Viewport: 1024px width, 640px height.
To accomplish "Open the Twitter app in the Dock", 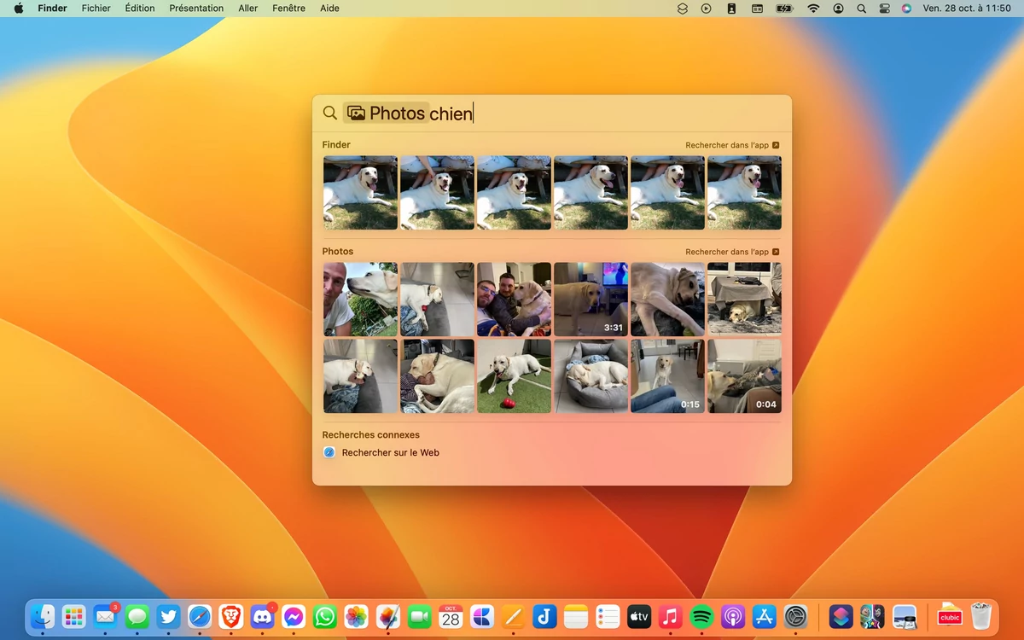I will 168,616.
